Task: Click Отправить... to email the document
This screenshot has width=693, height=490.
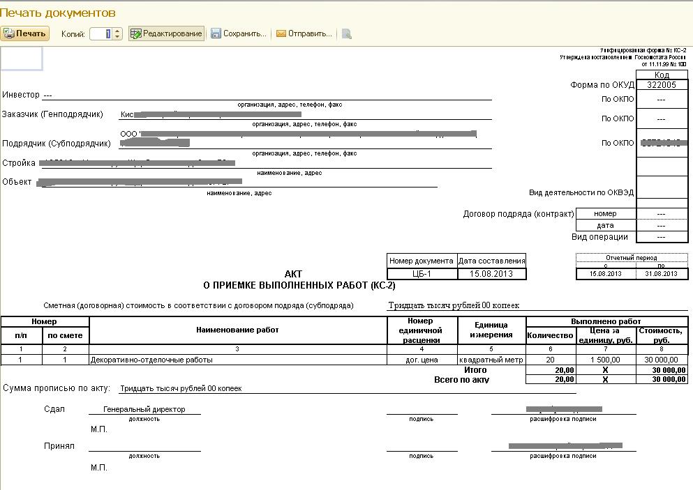Action: [304, 33]
